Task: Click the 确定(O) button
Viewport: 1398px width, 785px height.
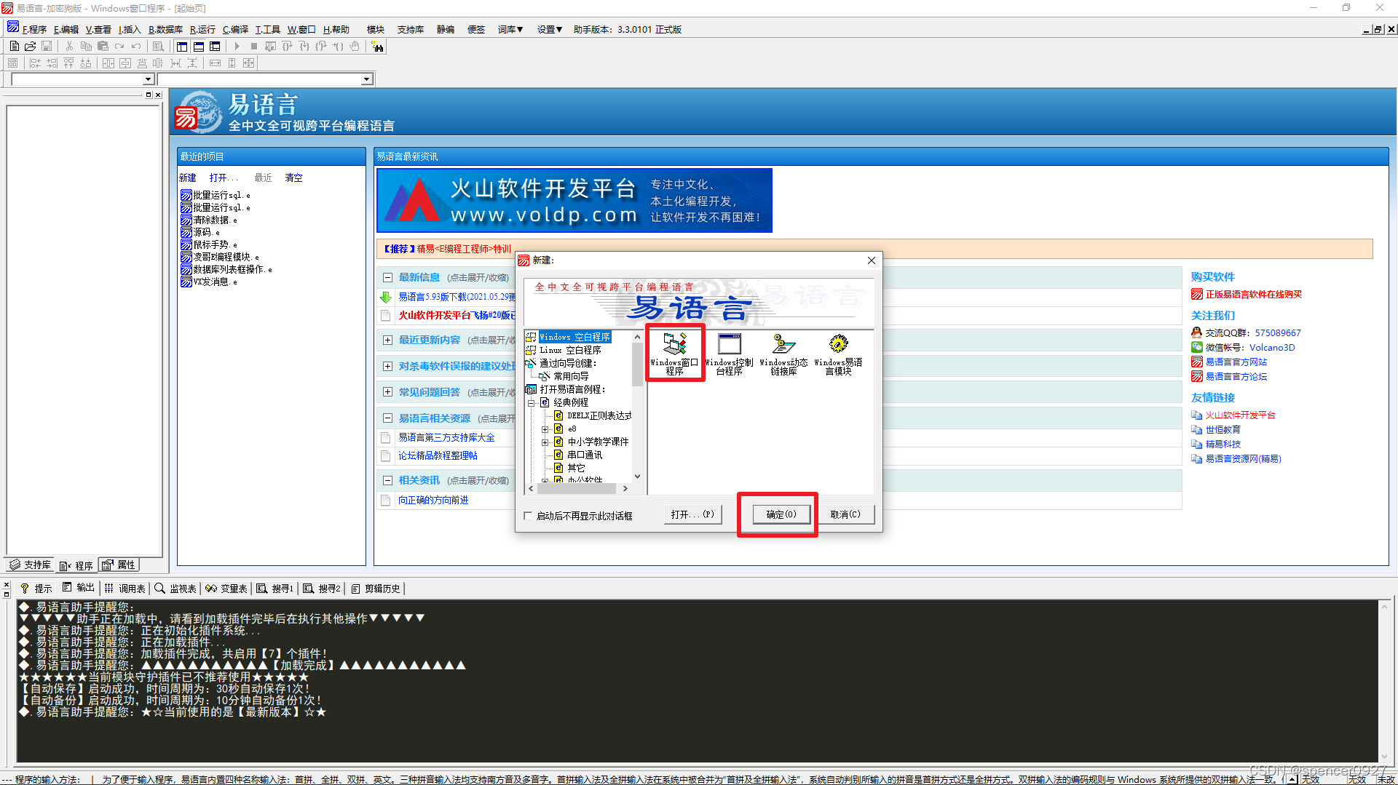Action: pos(781,514)
